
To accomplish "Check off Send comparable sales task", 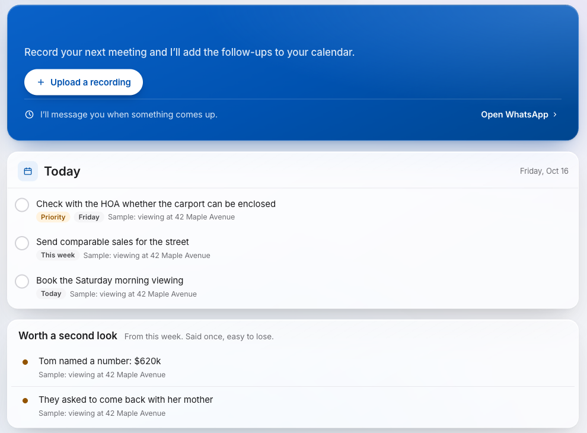I will pyautogui.click(x=22, y=243).
